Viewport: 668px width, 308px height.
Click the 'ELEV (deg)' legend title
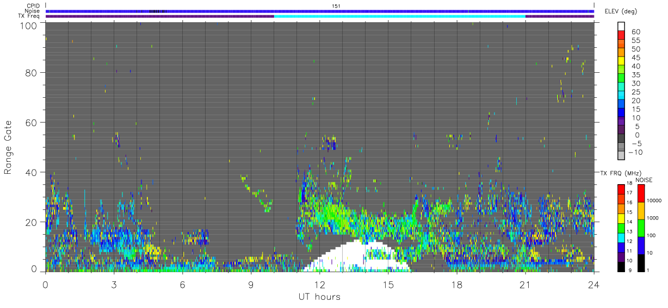[621, 11]
